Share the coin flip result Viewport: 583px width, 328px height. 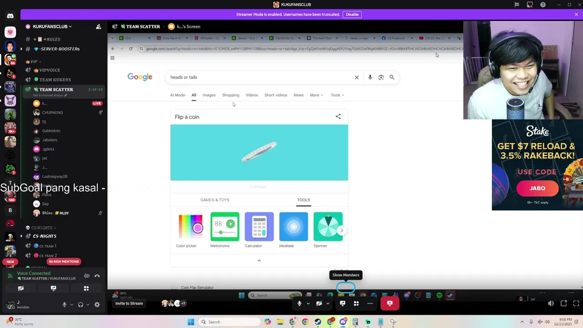(x=338, y=117)
